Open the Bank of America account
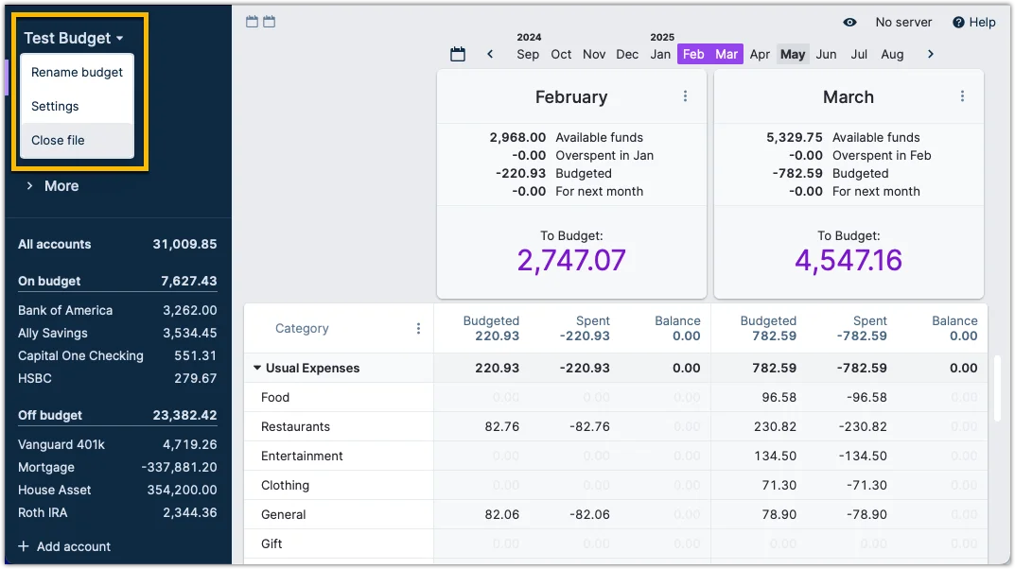Image resolution: width=1015 pixels, height=569 pixels. [65, 310]
